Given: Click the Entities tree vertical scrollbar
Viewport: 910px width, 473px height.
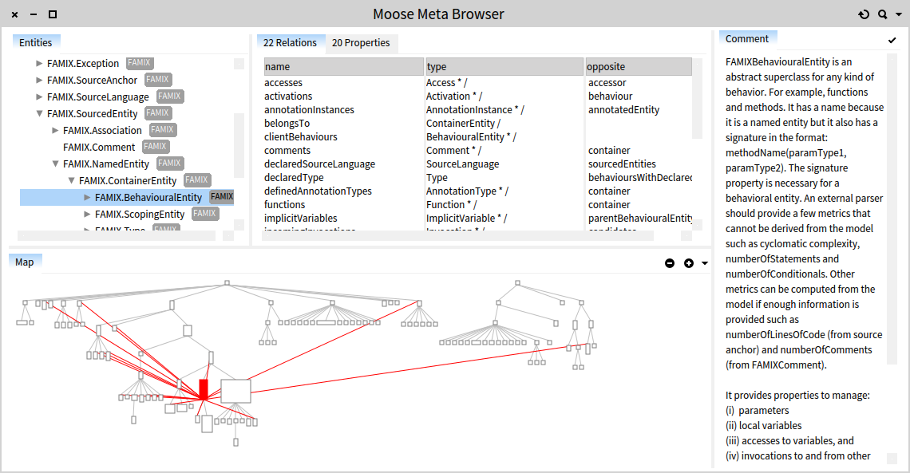Looking at the screenshot, I should [x=239, y=145].
